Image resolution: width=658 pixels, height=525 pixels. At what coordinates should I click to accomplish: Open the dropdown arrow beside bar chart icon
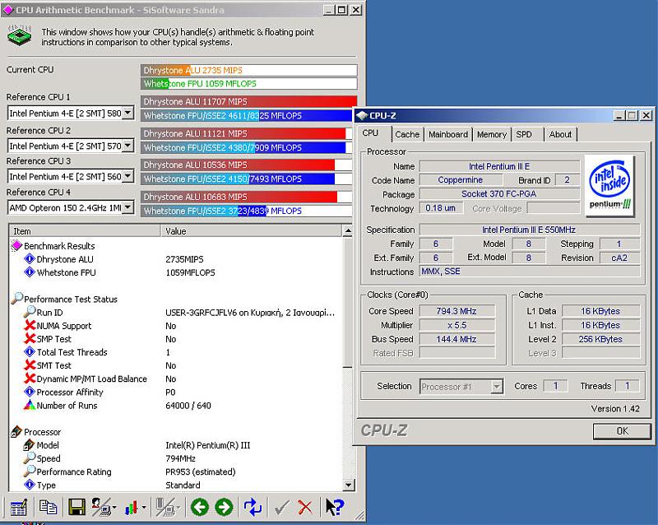point(144,508)
